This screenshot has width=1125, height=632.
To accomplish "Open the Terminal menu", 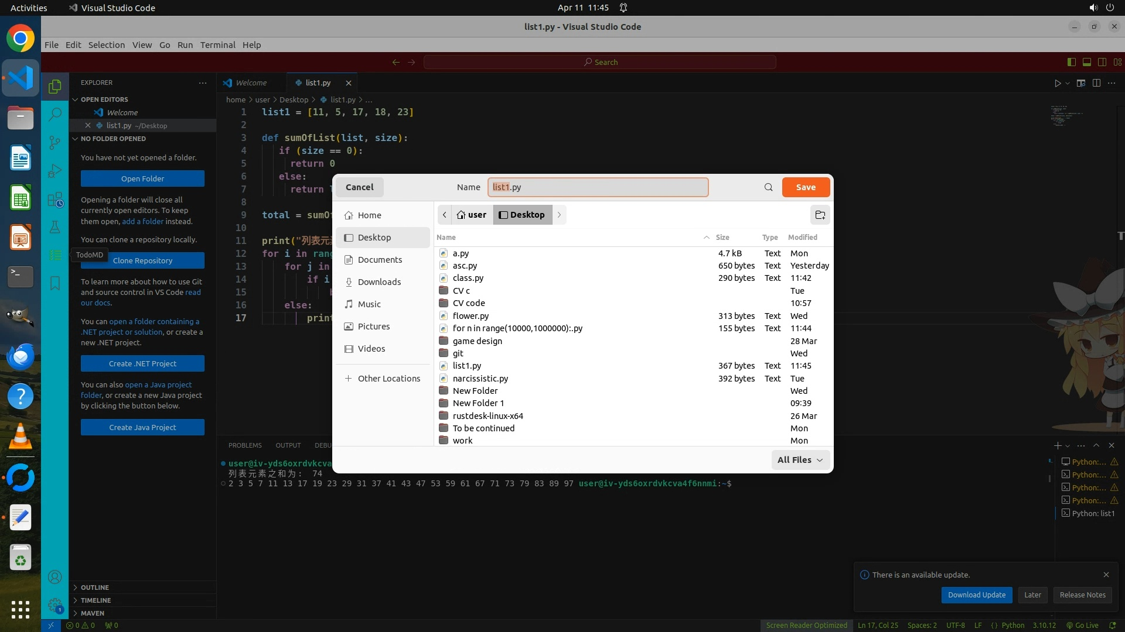I will tap(217, 45).
